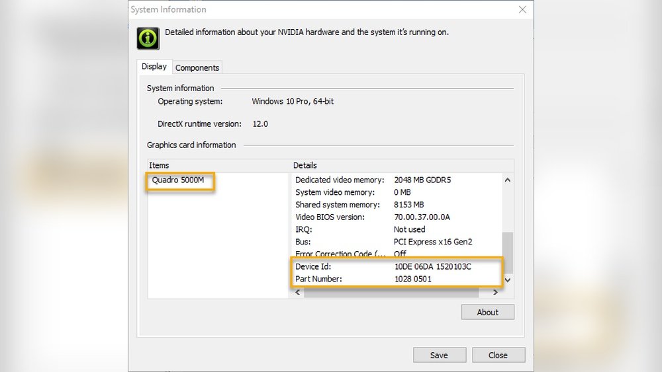Click the value 1028 0501
662x372 pixels.
[413, 279]
